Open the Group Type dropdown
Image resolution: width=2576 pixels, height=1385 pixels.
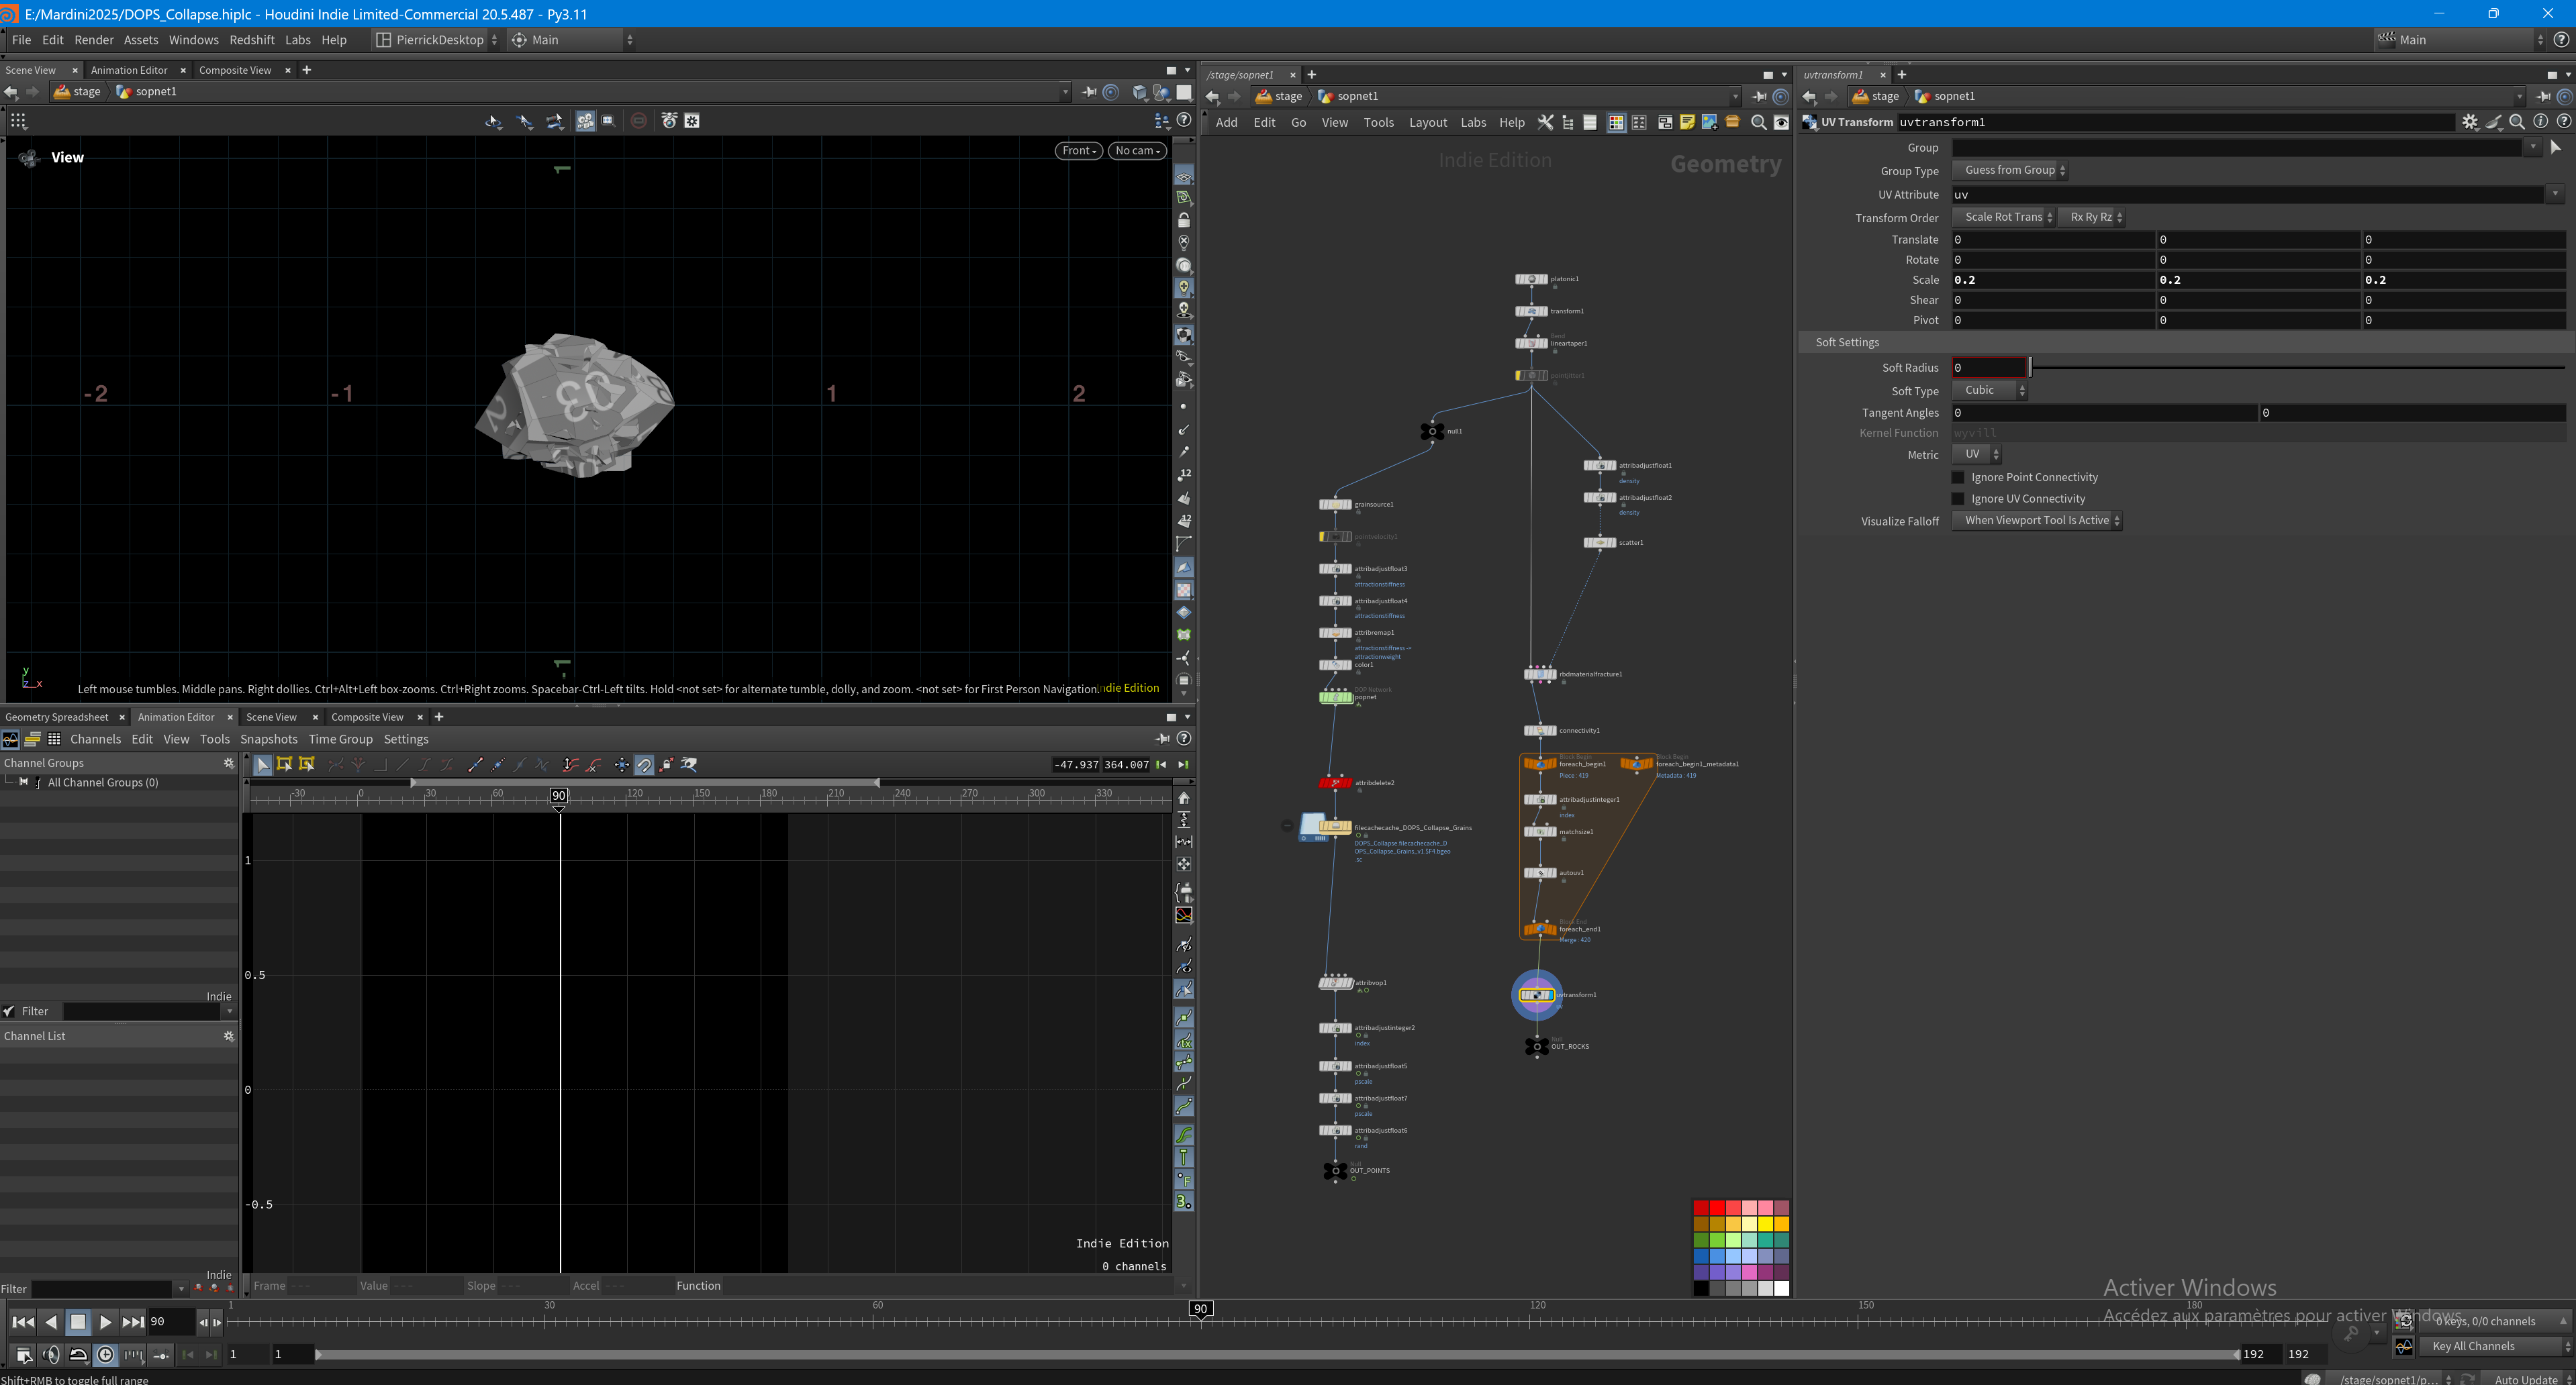coord(2010,170)
